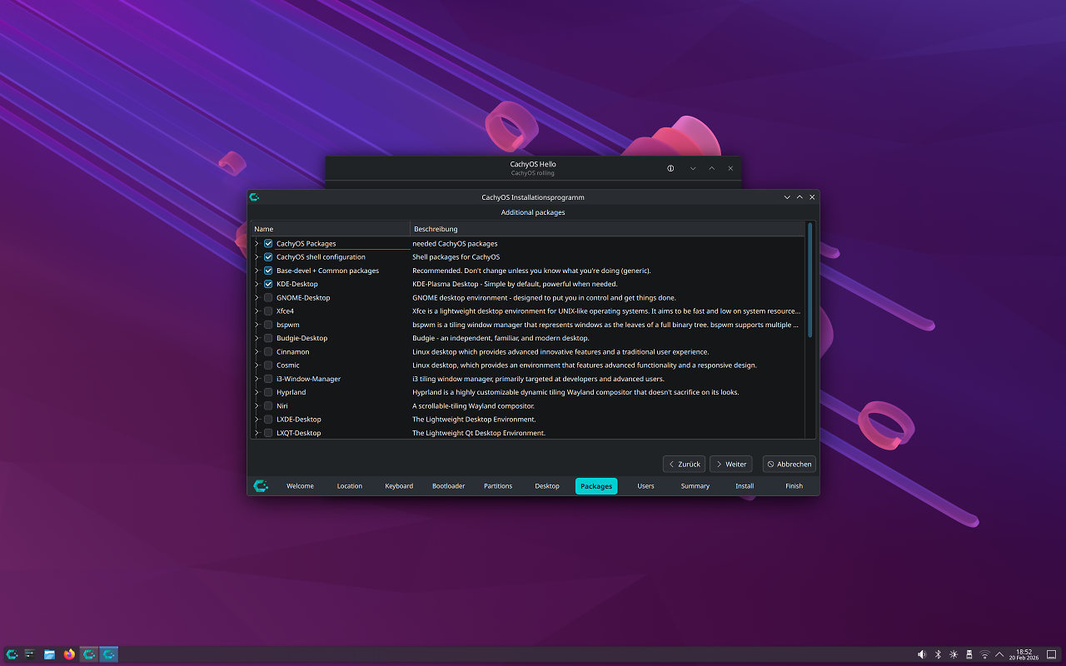The height and width of the screenshot is (666, 1066).
Task: Open the Bluetooth tray icon
Action: pyautogui.click(x=937, y=654)
